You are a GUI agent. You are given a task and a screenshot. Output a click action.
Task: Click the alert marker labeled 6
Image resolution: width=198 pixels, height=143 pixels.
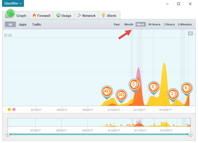(x=154, y=87)
